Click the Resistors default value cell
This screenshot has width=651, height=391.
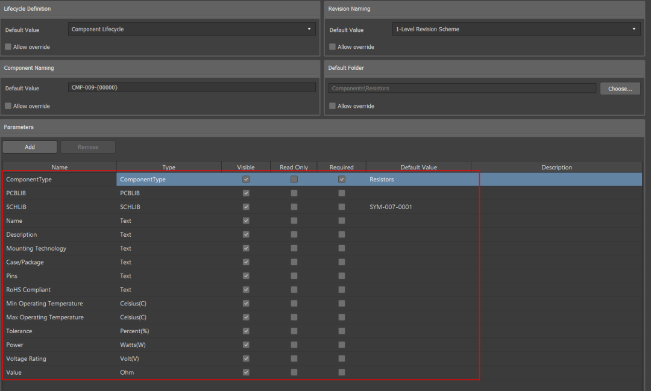418,180
